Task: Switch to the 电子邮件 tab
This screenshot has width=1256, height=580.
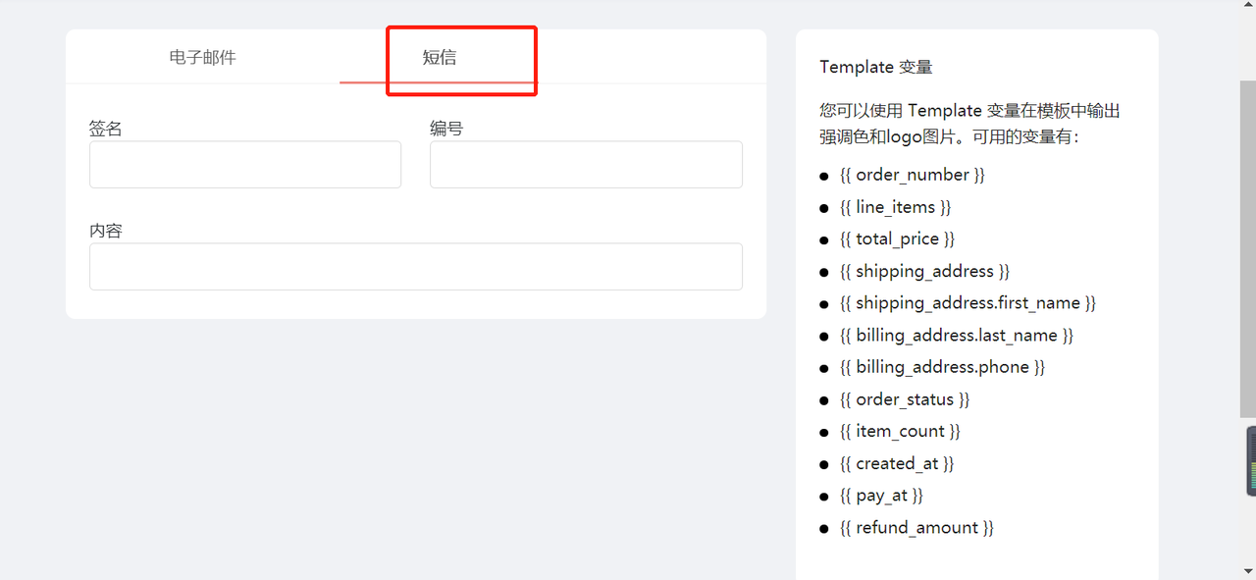Action: pos(203,57)
